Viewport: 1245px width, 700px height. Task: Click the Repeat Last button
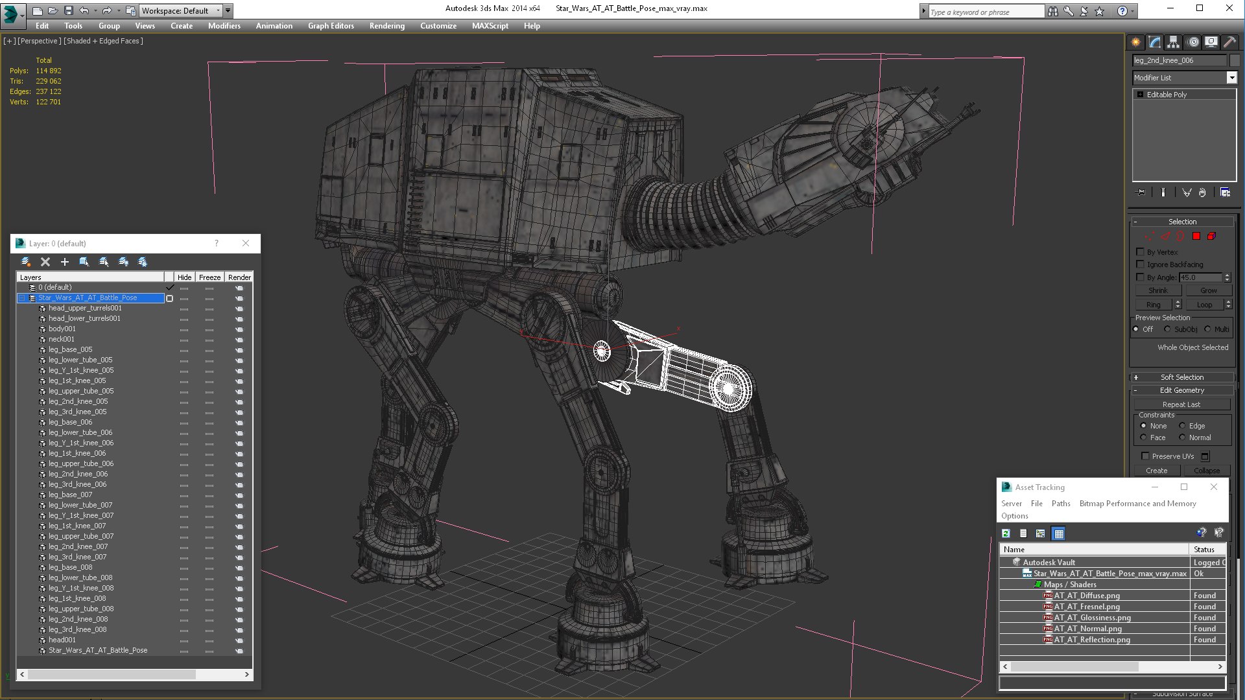(x=1181, y=404)
